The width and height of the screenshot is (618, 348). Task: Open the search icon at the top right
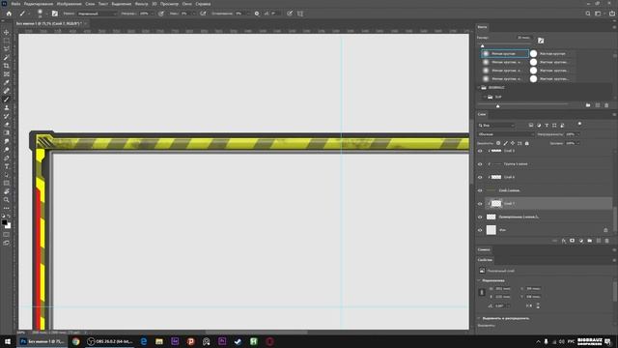(588, 14)
